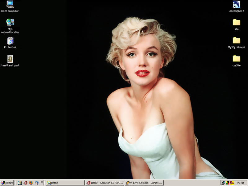Launch Firefox from the Quick Launch bar

(x=31, y=183)
